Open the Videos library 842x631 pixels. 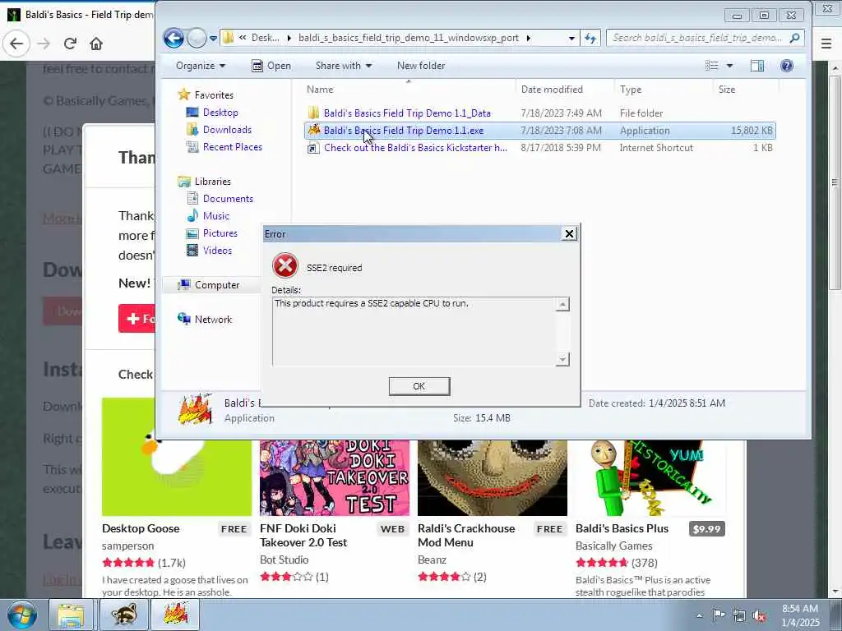pyautogui.click(x=217, y=250)
